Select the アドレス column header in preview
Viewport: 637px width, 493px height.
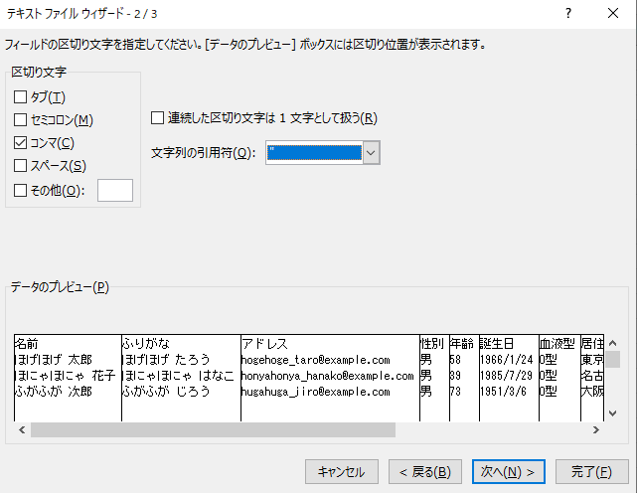click(265, 344)
